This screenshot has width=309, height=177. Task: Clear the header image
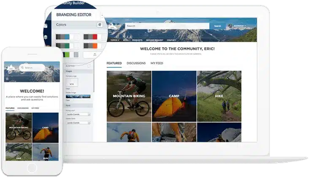[68, 100]
